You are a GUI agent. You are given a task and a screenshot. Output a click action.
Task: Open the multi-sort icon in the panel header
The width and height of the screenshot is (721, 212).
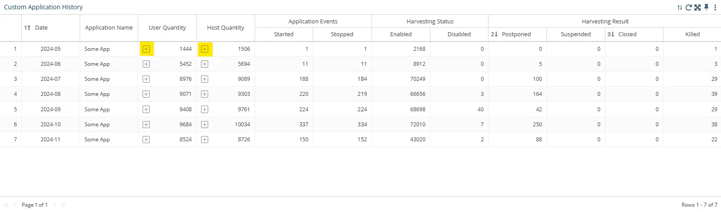click(x=680, y=8)
